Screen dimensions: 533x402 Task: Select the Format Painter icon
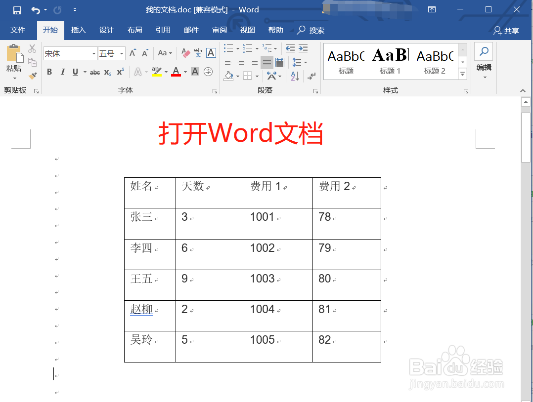tap(32, 75)
